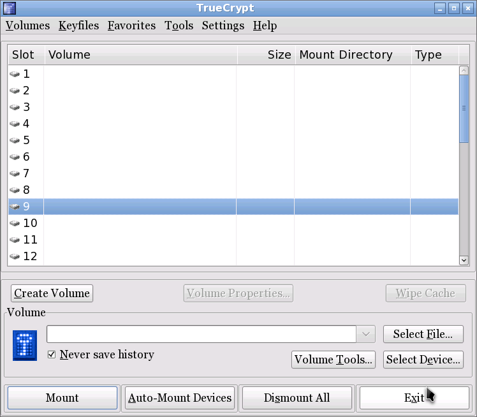Click the scrollbar up arrow
The width and height of the screenshot is (477, 417).
coord(464,71)
